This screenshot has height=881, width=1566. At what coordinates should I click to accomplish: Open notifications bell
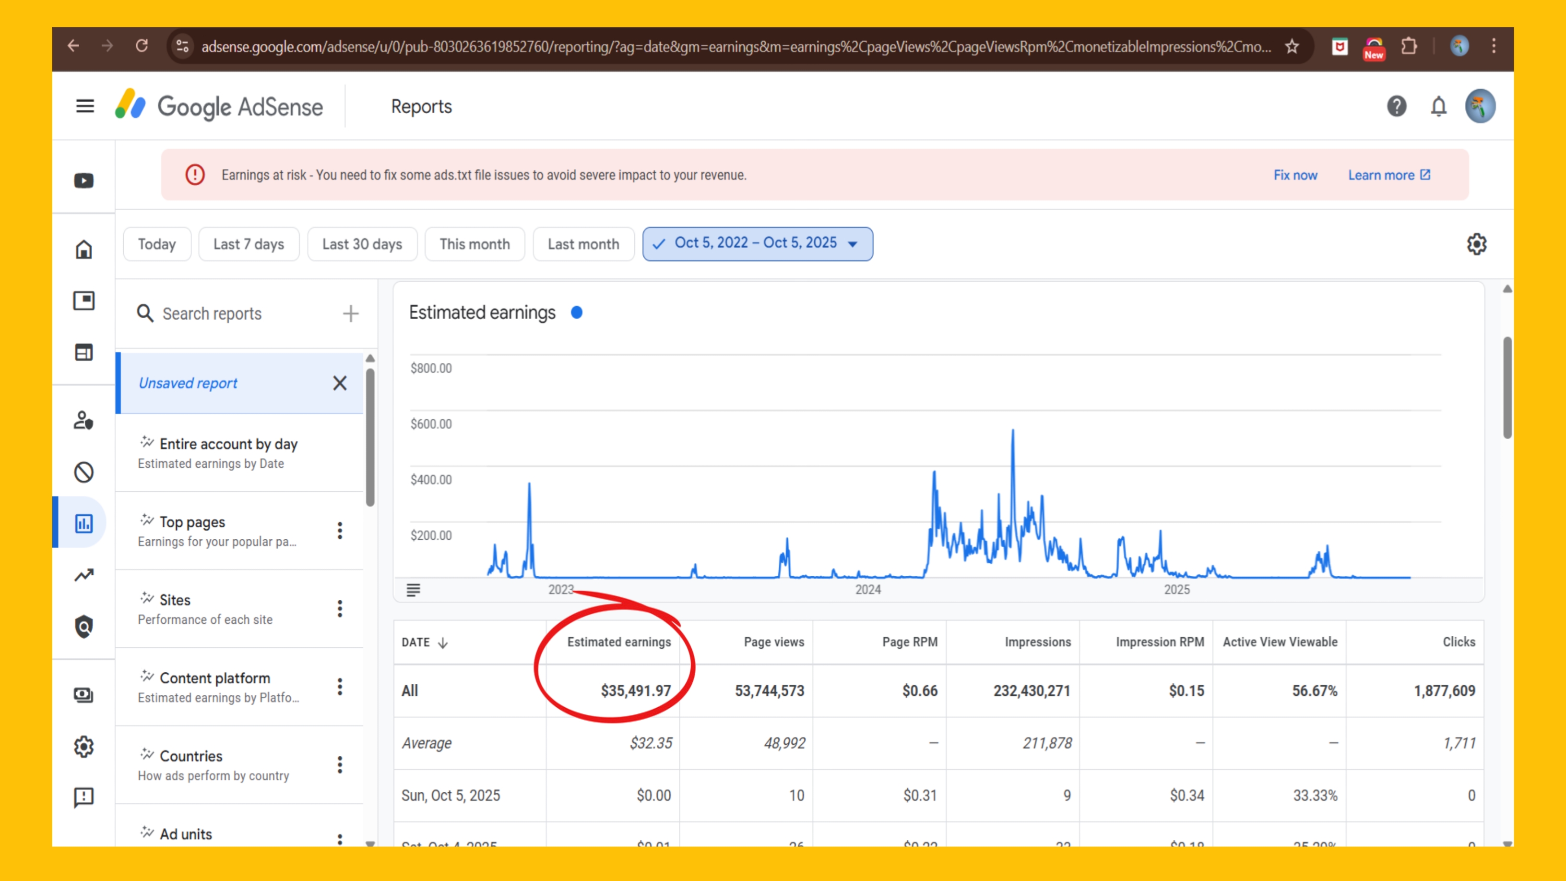pos(1438,107)
